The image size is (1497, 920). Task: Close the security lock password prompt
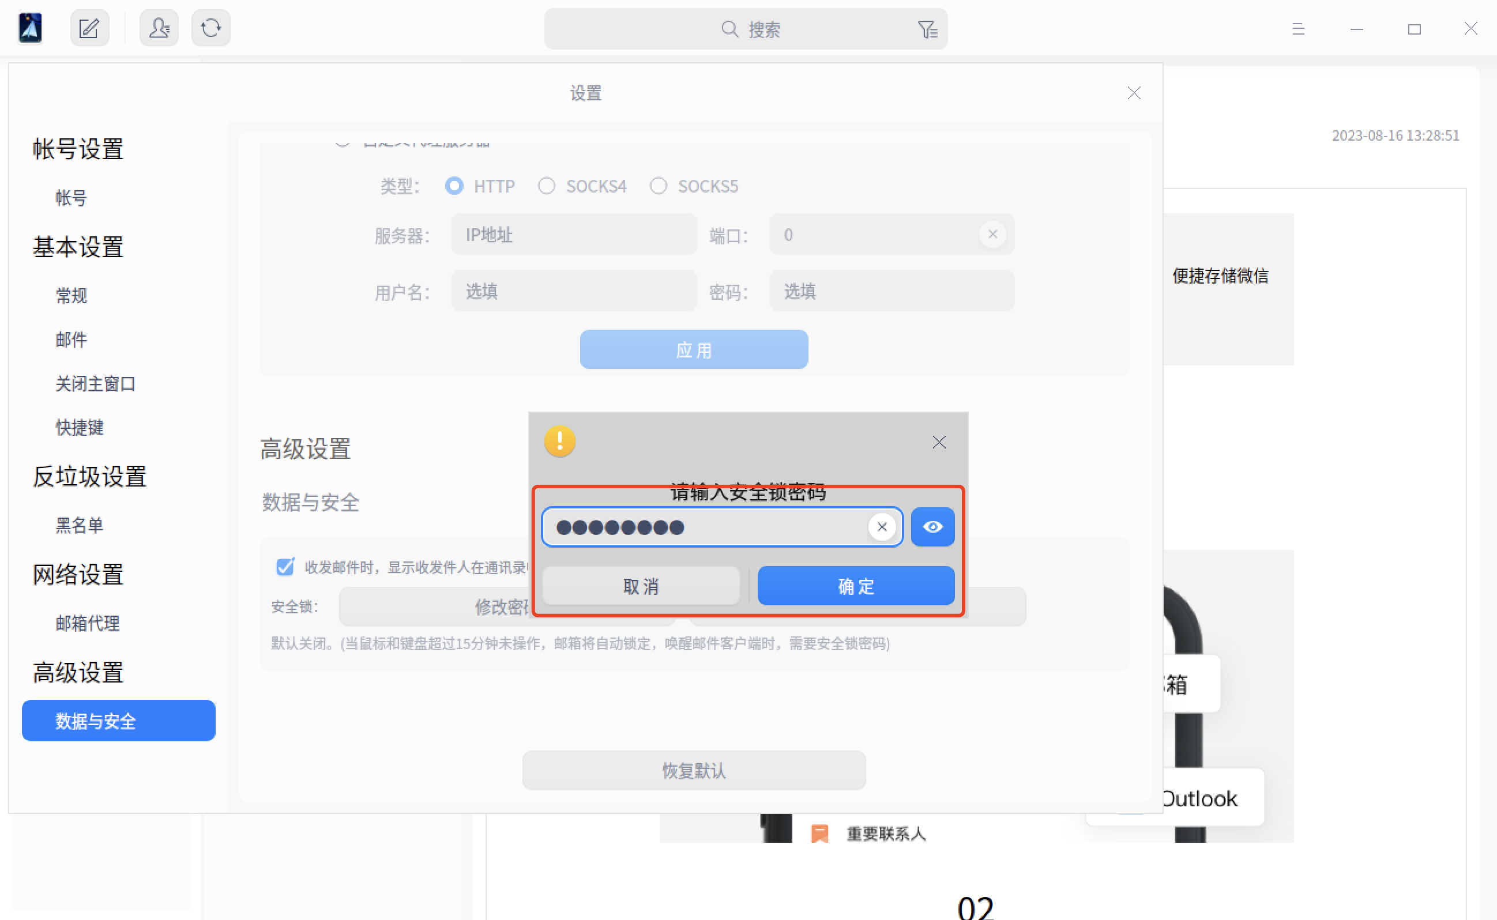(x=939, y=442)
